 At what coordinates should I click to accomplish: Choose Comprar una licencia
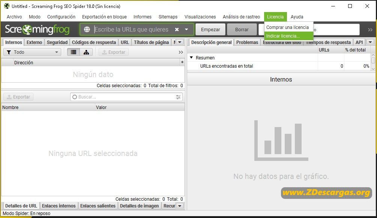288,27
